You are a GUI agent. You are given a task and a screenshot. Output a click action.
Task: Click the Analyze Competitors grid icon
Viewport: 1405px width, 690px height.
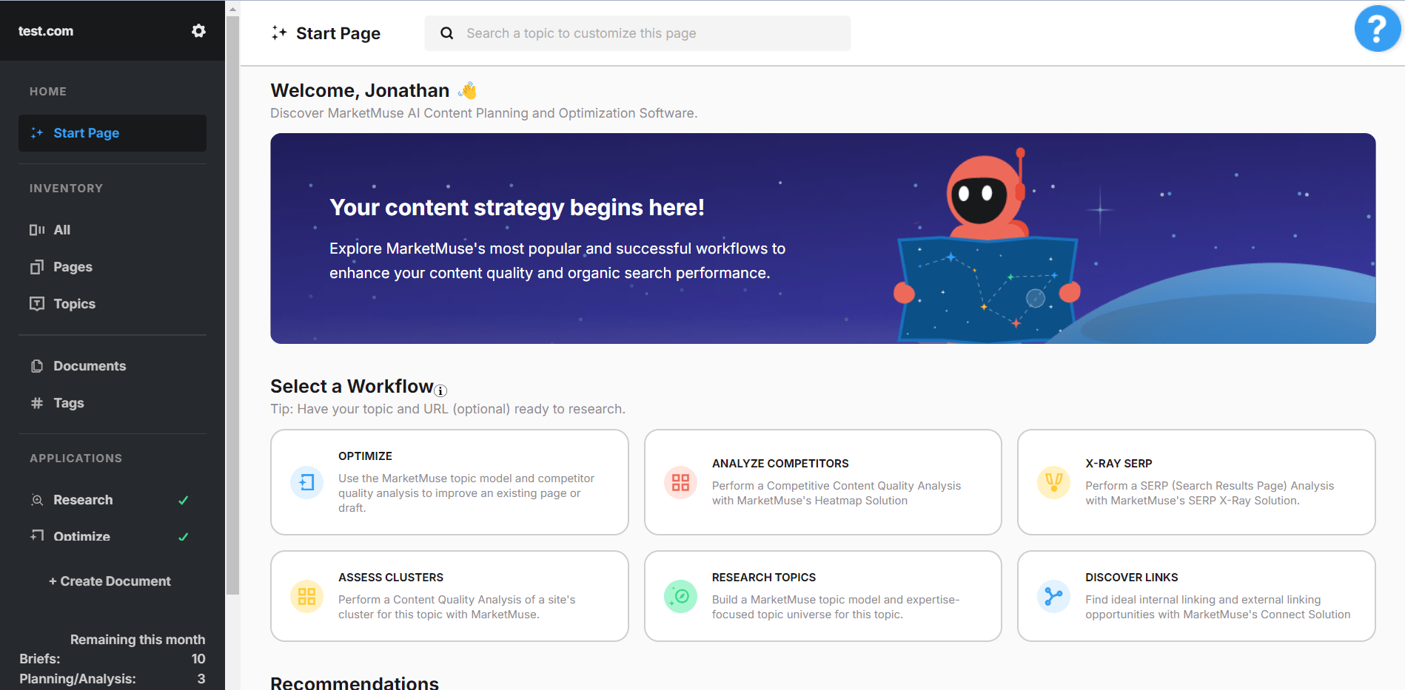click(680, 483)
